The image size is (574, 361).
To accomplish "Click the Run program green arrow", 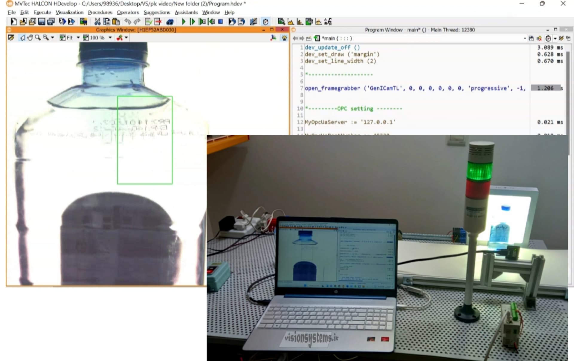I will (x=184, y=22).
